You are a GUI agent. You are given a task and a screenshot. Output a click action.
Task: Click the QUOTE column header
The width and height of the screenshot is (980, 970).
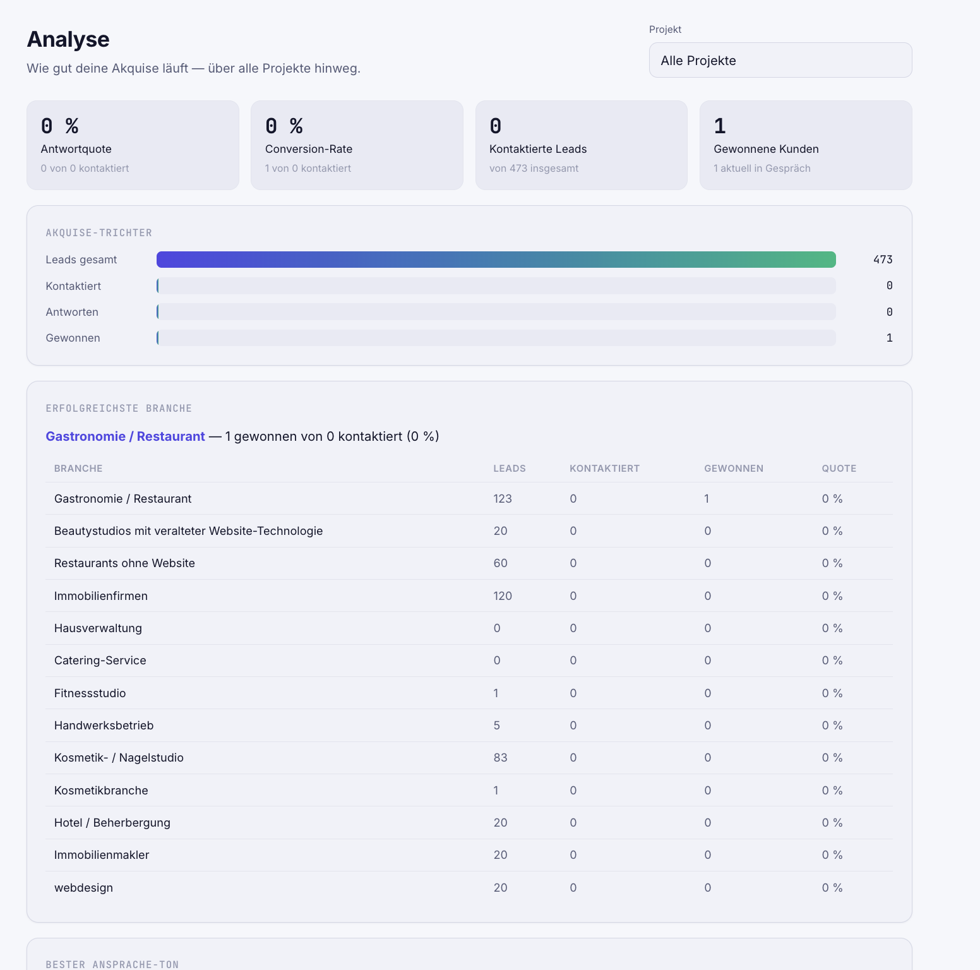click(839, 469)
